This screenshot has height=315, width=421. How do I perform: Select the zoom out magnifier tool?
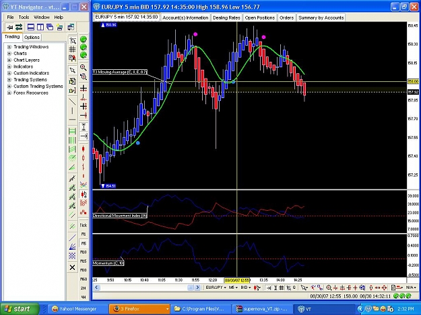84,77
